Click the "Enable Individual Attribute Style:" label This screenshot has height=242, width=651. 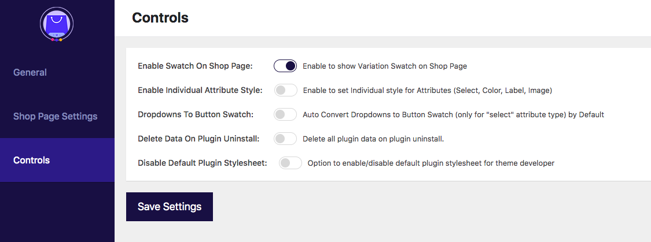click(200, 90)
